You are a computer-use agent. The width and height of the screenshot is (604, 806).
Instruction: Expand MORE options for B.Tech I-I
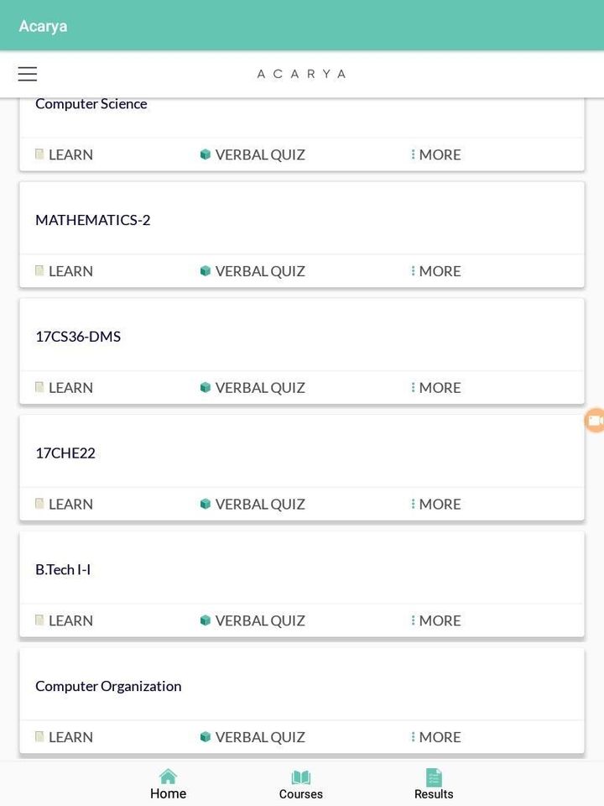436,620
